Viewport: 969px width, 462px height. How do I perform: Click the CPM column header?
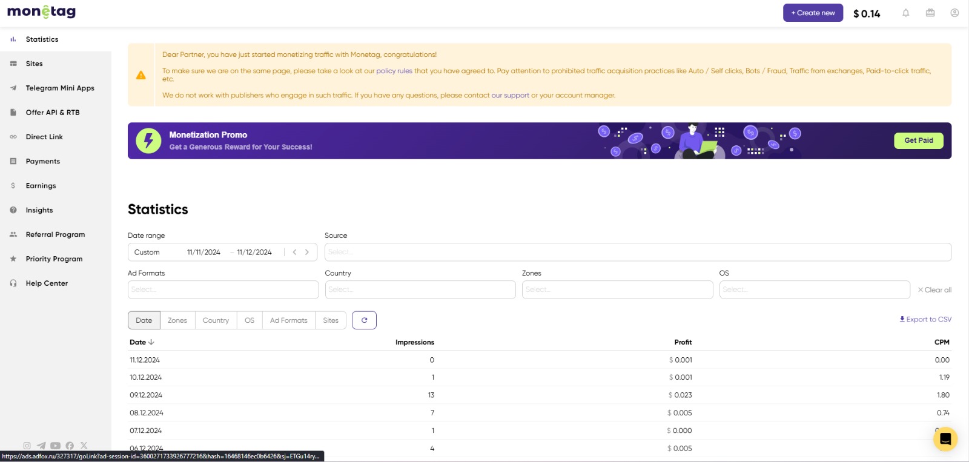[x=942, y=342]
